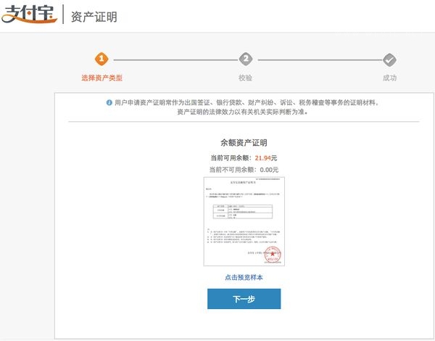Click progress line between steps 1 and 2
The height and width of the screenshot is (341, 435).
pos(173,59)
